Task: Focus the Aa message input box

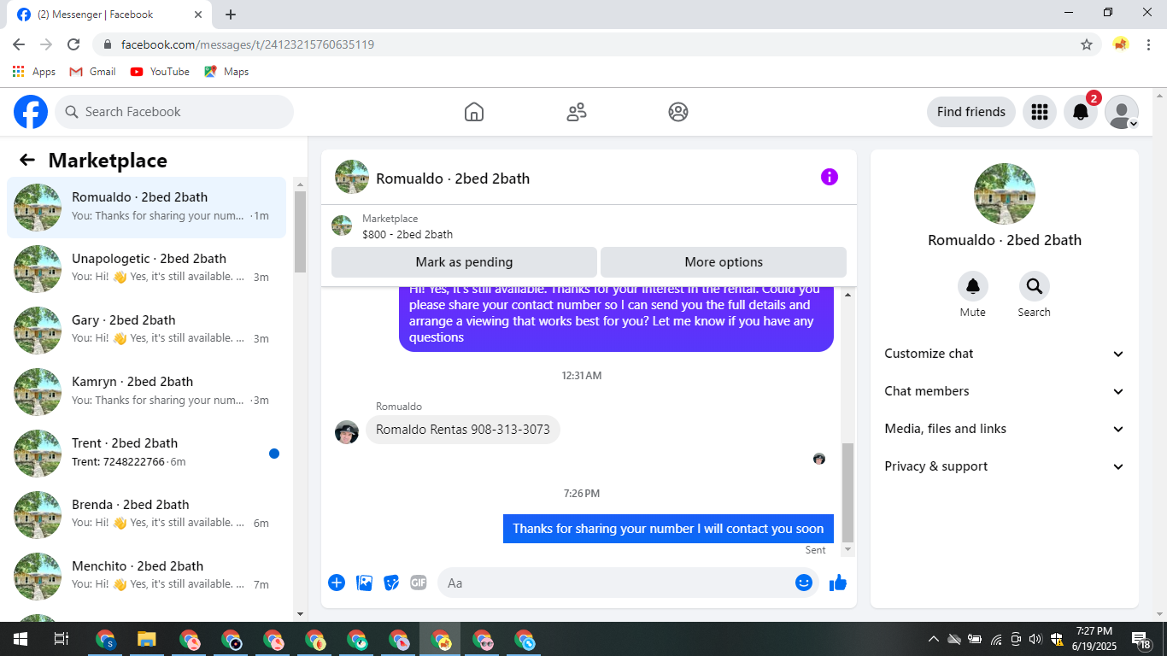Action: (x=628, y=583)
